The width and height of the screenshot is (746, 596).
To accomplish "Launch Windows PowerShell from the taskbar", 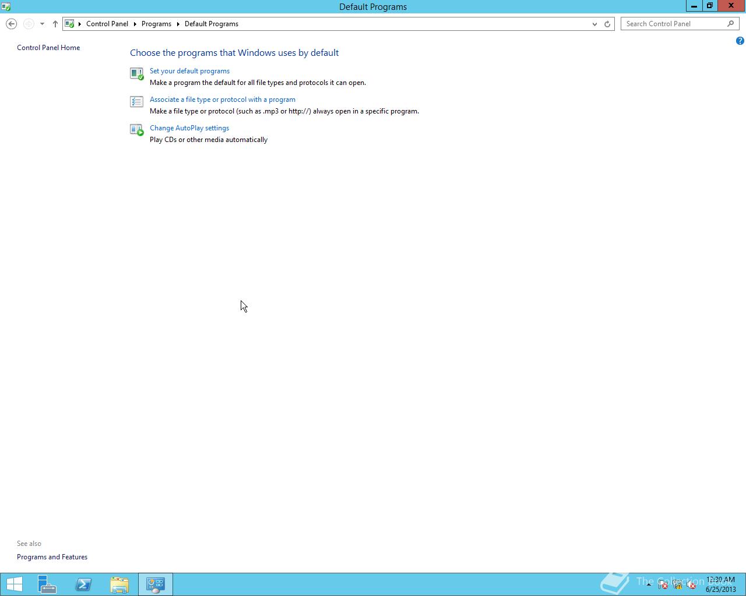I will 83,584.
